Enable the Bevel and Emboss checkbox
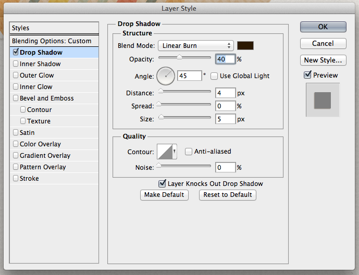The width and height of the screenshot is (359, 275). [x=16, y=98]
